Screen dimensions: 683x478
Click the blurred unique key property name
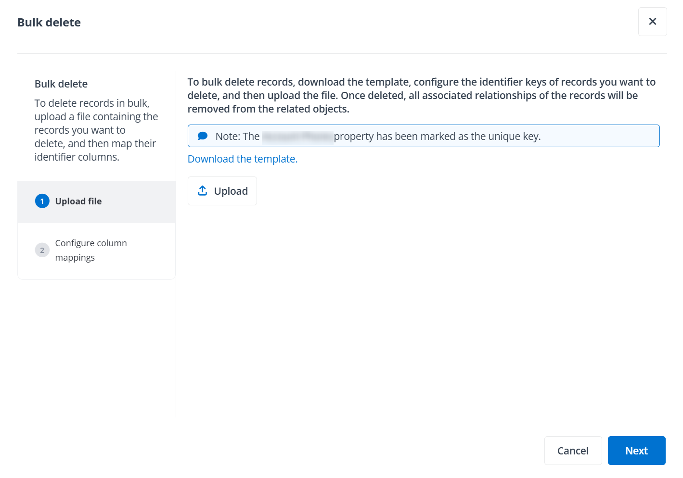pos(297,136)
